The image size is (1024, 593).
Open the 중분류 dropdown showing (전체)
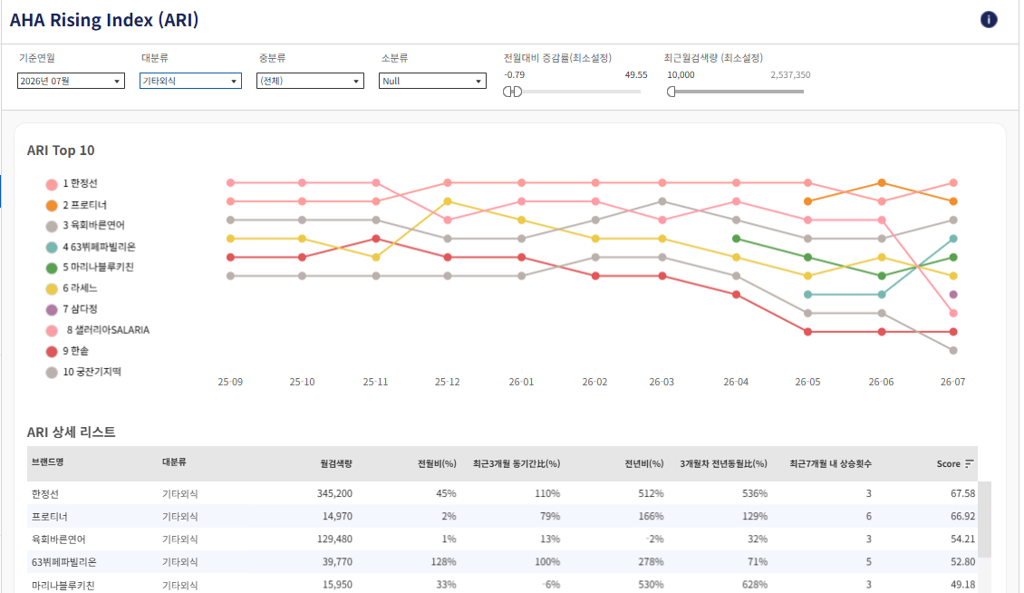[x=310, y=81]
